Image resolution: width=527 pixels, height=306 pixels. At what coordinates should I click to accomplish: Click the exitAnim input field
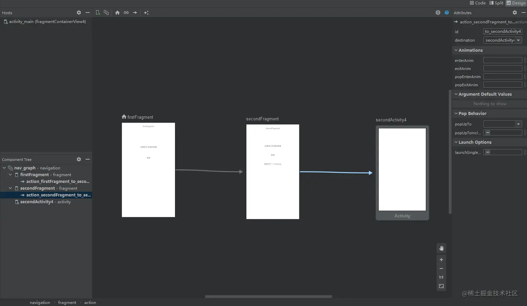click(x=503, y=69)
